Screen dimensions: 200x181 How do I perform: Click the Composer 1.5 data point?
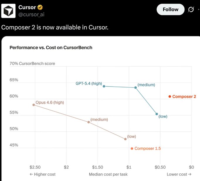(132, 149)
